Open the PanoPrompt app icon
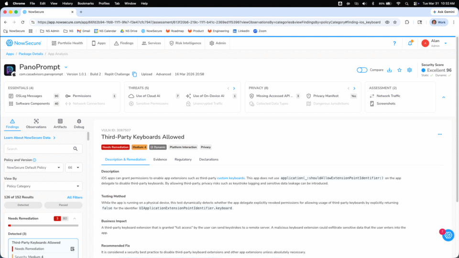 (x=10, y=70)
